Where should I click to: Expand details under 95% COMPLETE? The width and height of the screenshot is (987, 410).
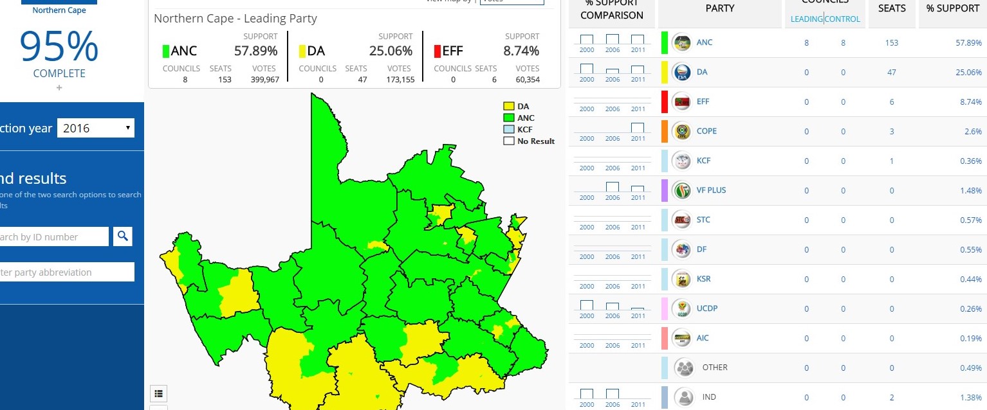[59, 87]
